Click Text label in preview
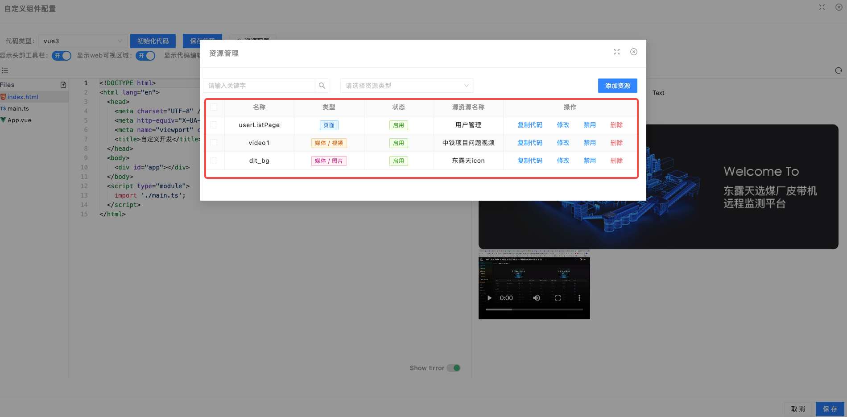Screen dimensions: 847x417 point(658,93)
